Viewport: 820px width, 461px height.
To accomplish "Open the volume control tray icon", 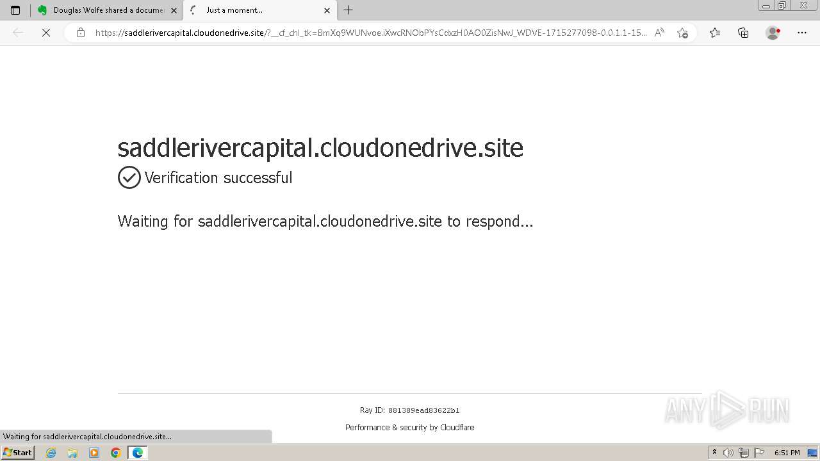I will pyautogui.click(x=728, y=453).
